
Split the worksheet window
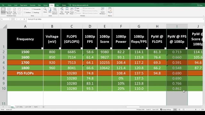tap(77, 8)
